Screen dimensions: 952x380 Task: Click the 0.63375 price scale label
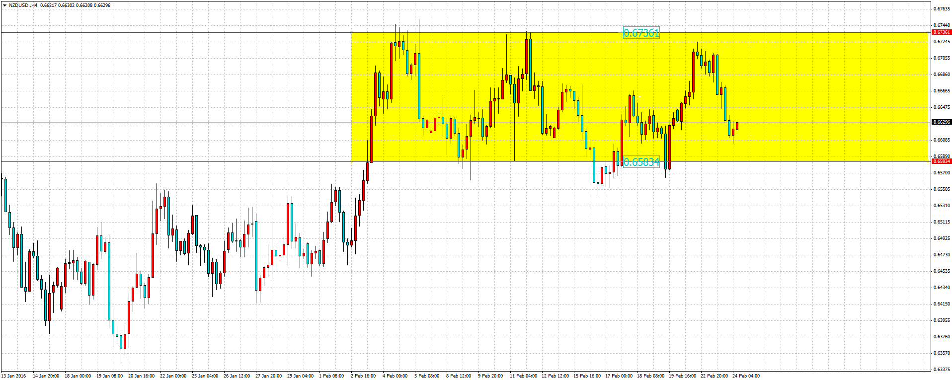pyautogui.click(x=942, y=370)
